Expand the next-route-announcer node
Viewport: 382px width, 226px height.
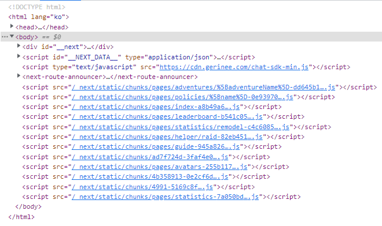19,76
